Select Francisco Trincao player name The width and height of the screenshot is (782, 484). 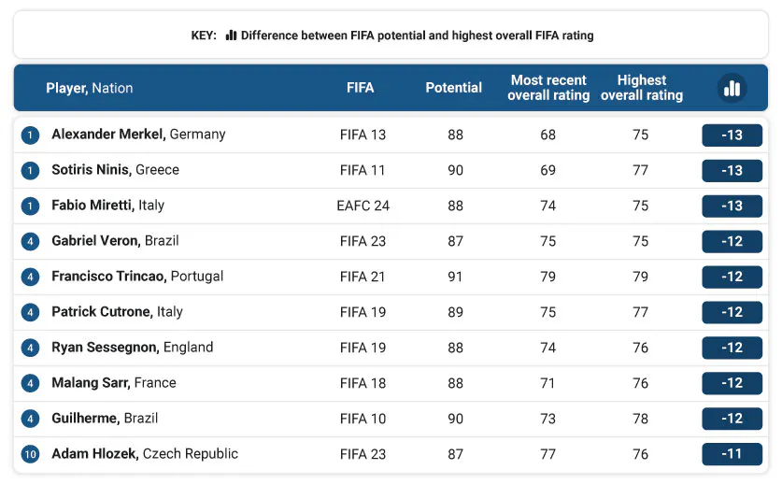(x=108, y=277)
